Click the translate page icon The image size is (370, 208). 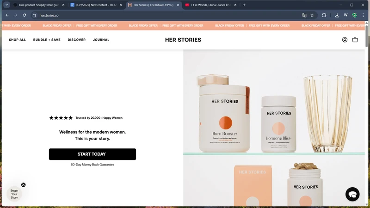click(x=304, y=15)
